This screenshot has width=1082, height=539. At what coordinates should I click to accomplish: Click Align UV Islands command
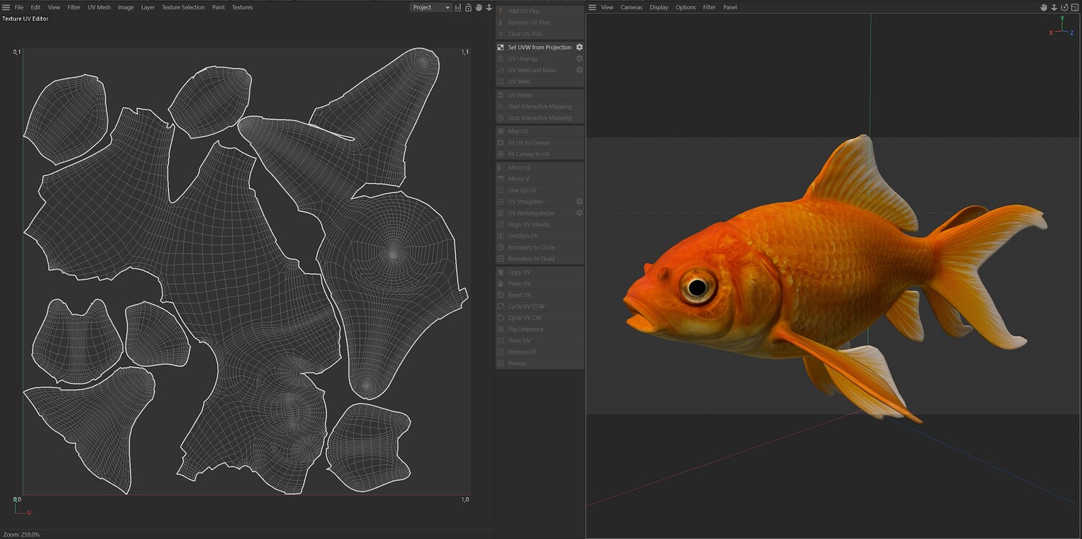[x=540, y=225]
